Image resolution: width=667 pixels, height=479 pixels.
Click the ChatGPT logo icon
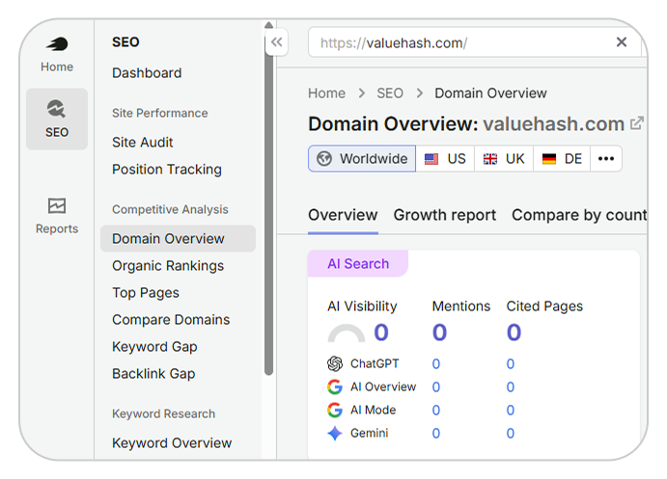(335, 363)
